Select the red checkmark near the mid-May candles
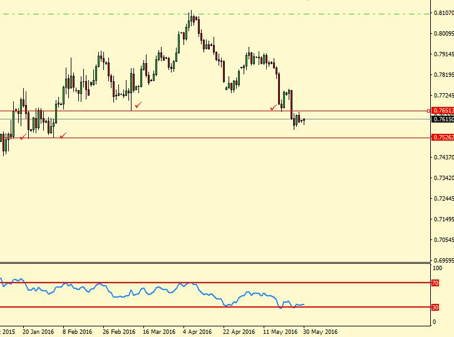The width and height of the screenshot is (454, 337). tap(273, 108)
